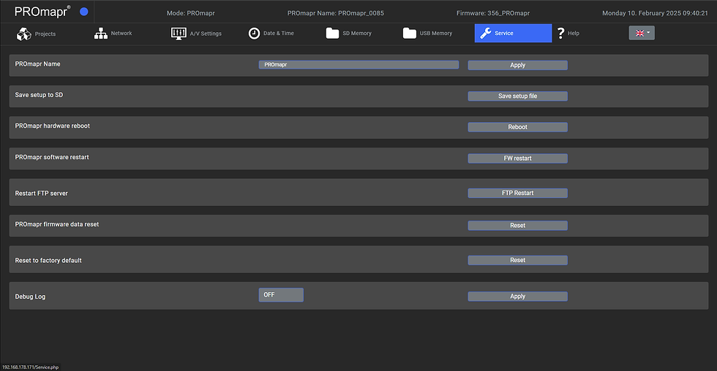Click the 'PROmapr firmware data reset' label
The image size is (717, 371).
(57, 224)
